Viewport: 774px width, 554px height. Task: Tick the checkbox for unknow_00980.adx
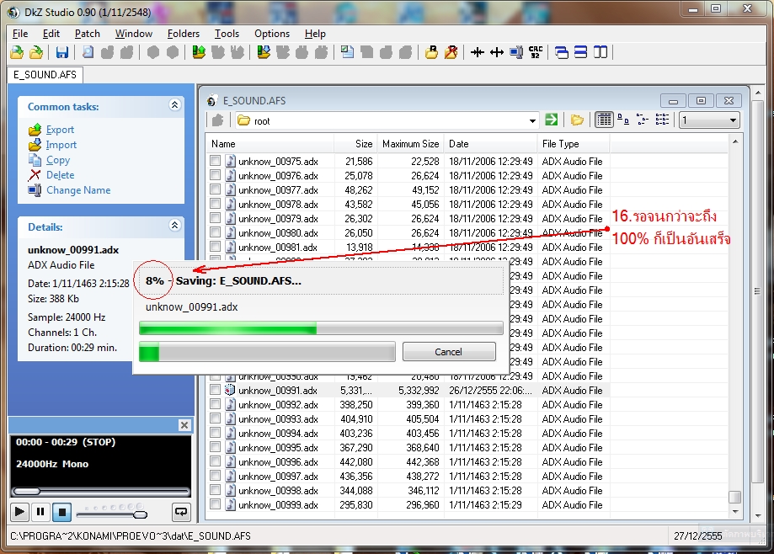(215, 232)
